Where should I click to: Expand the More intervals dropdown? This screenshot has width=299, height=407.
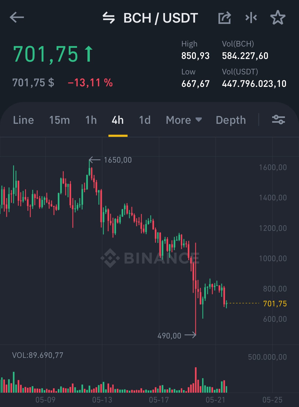(x=184, y=120)
